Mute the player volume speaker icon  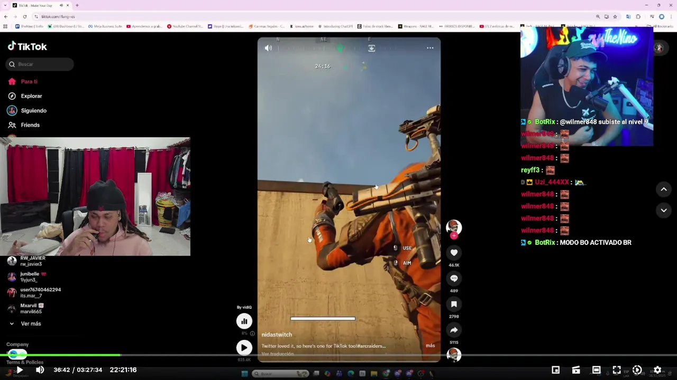pos(40,370)
